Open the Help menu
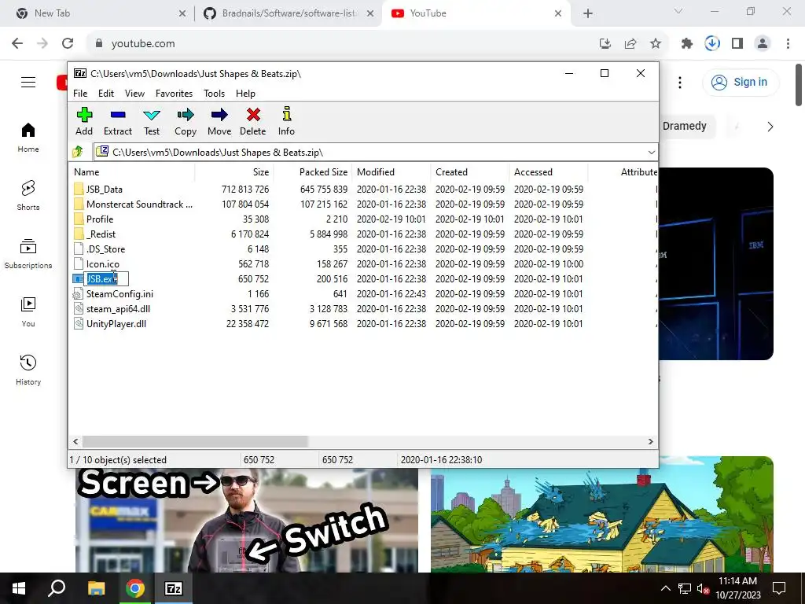 [x=245, y=94]
